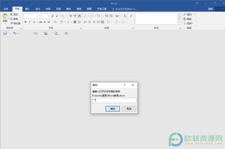This screenshot has width=225, height=149.
Task: Toggle Bold formatting
Action: tap(25, 22)
